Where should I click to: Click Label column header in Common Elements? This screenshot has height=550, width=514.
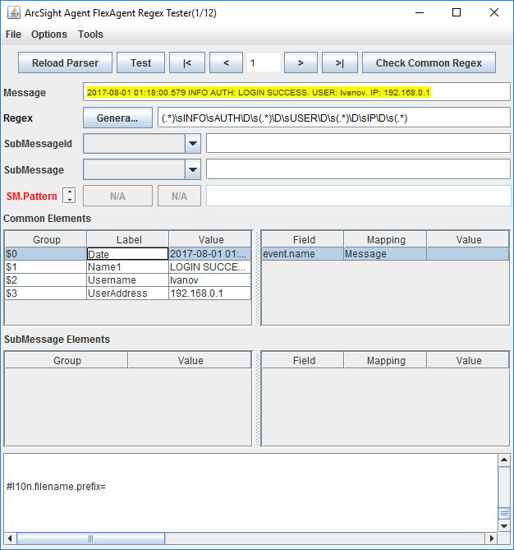coord(128,239)
